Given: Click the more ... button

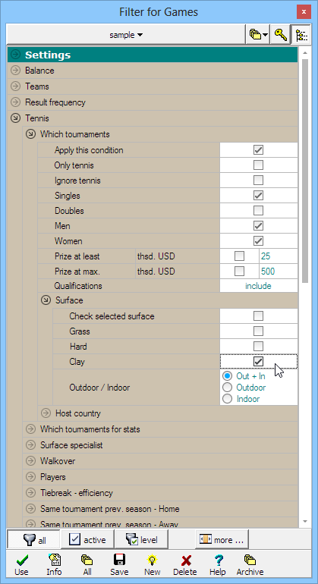Looking at the screenshot, I should [222, 540].
